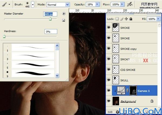The width and height of the screenshot is (162, 115).
Task: Enable lock transparent pixels icon
Action: [117, 19]
